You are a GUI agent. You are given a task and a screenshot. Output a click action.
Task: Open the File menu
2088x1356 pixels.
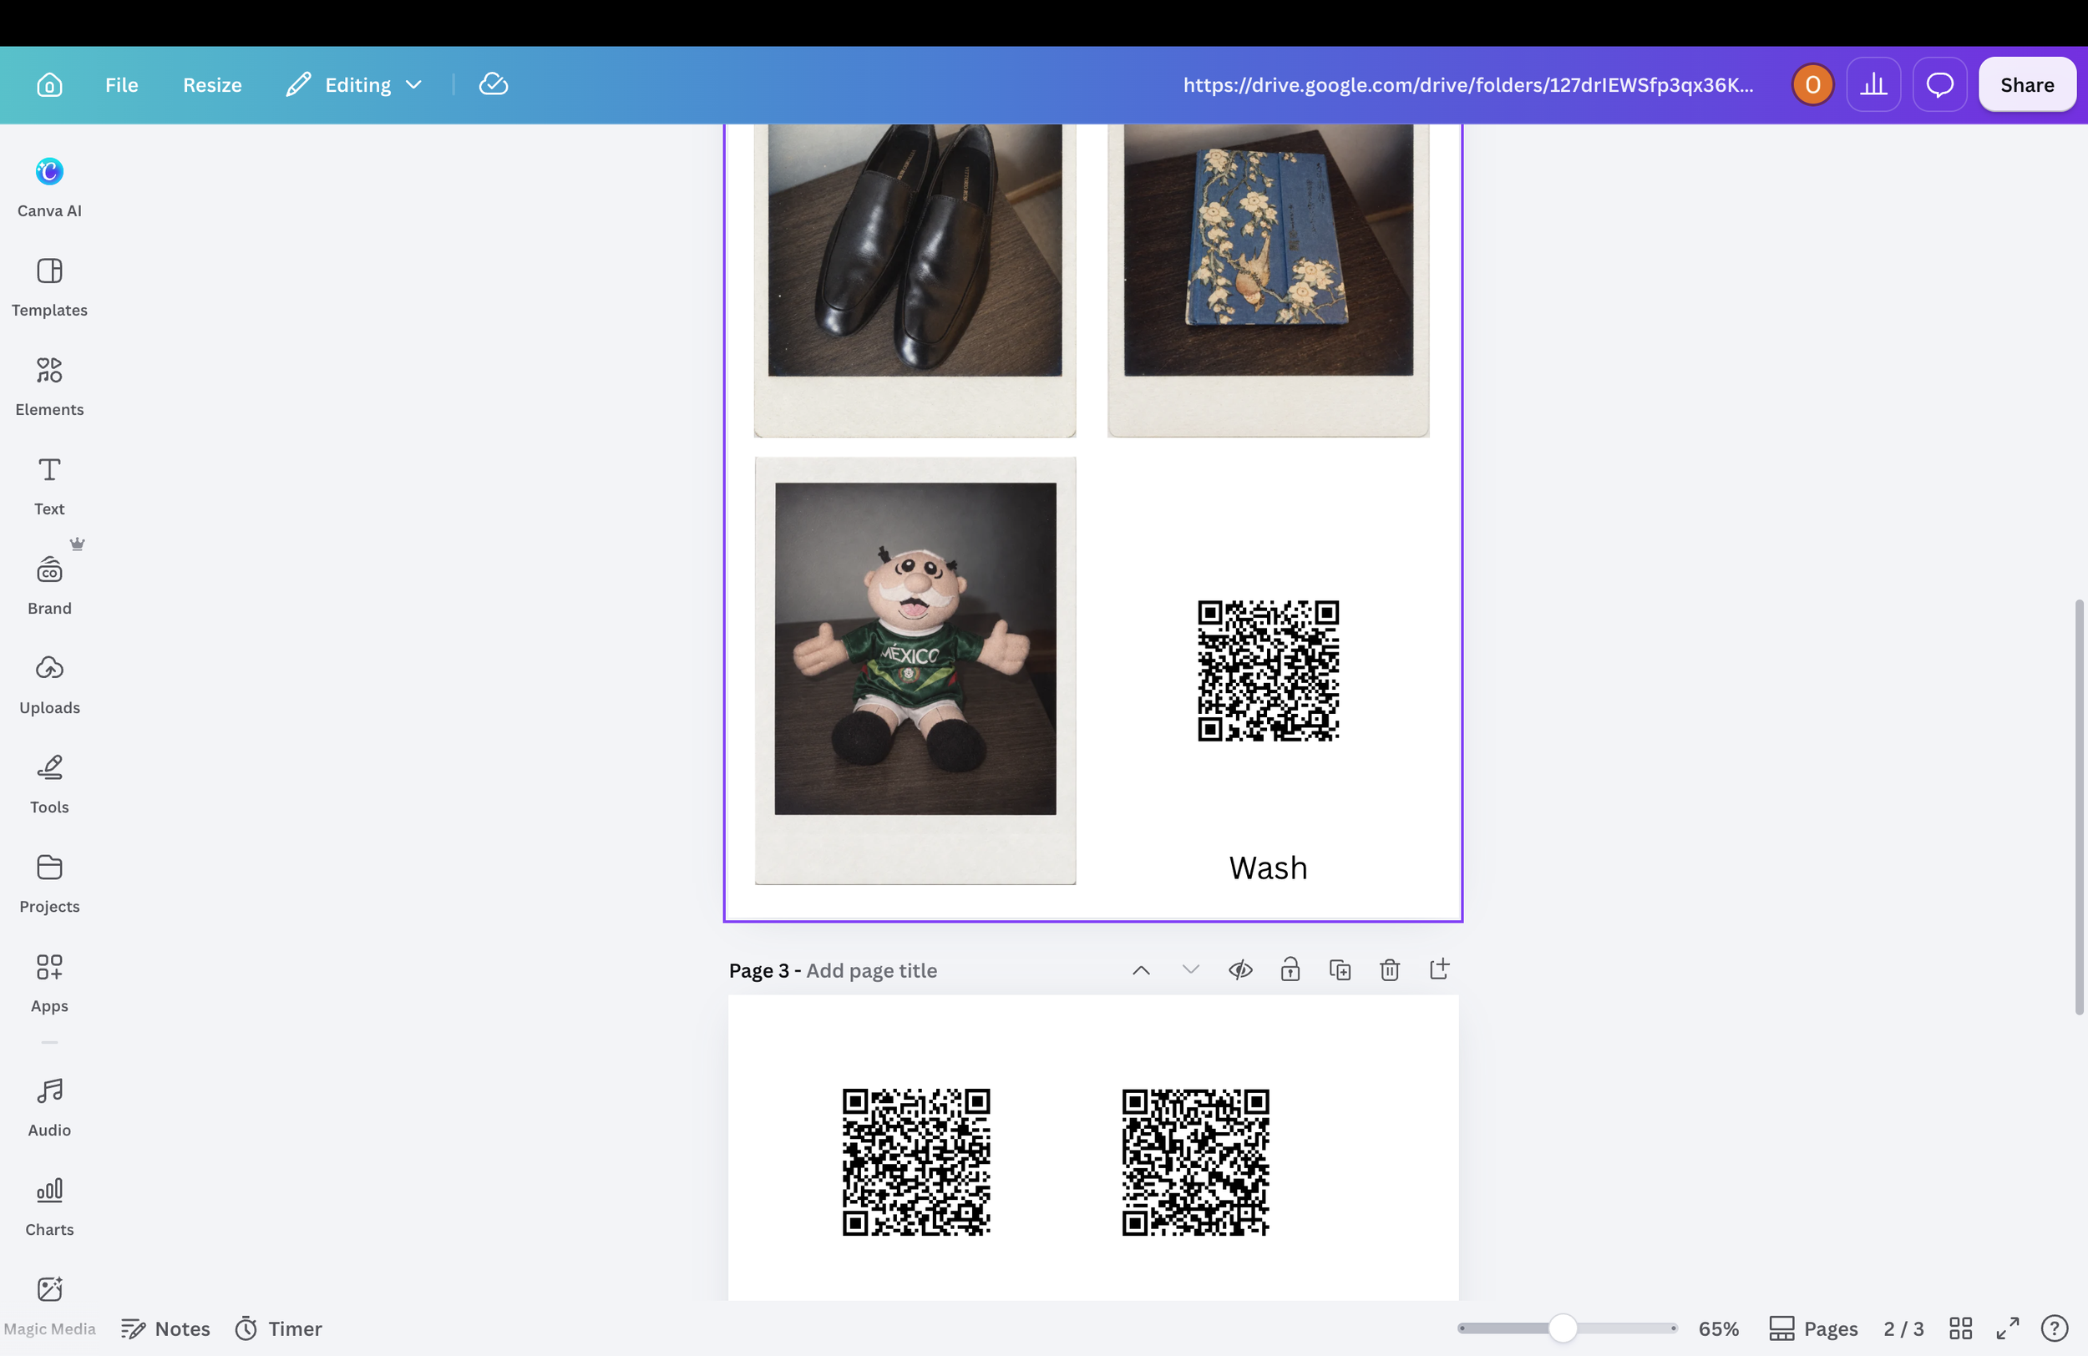121,85
